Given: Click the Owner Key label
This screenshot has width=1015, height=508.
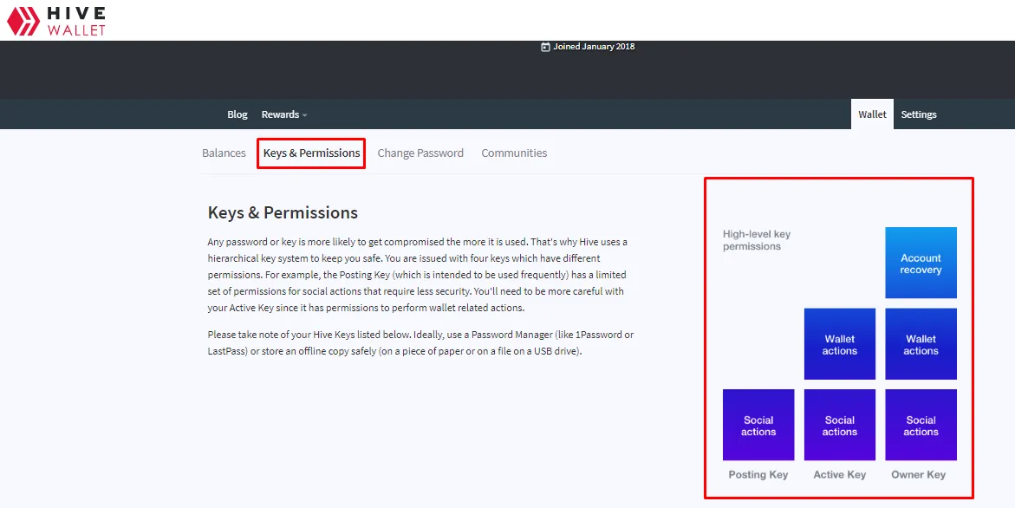Looking at the screenshot, I should click(x=918, y=474).
